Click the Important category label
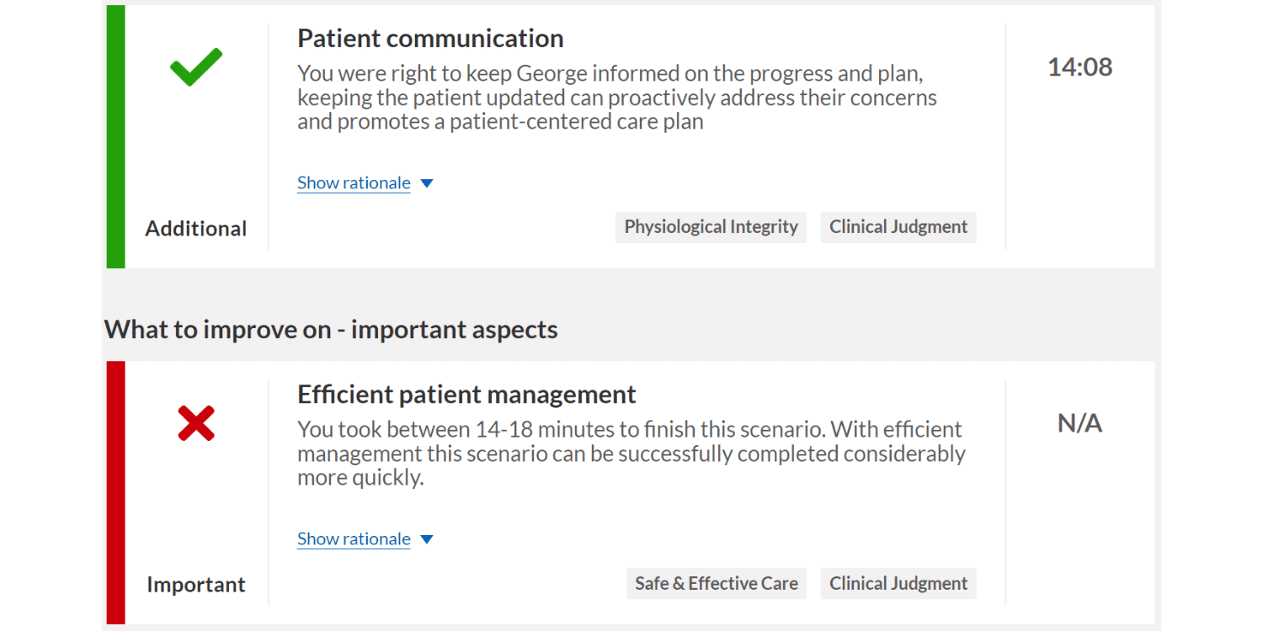 point(196,585)
